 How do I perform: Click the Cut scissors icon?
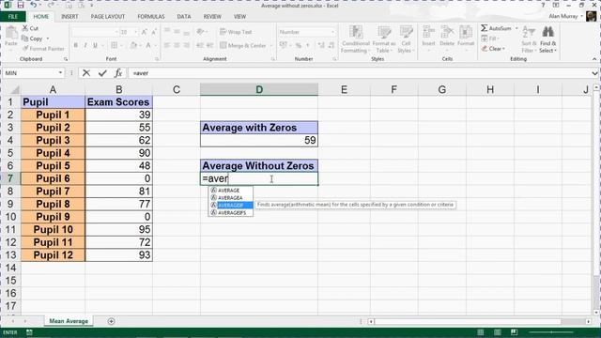click(x=25, y=28)
